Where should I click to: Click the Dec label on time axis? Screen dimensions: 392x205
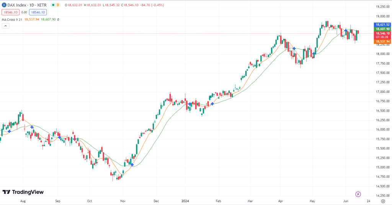[x=156, y=201]
